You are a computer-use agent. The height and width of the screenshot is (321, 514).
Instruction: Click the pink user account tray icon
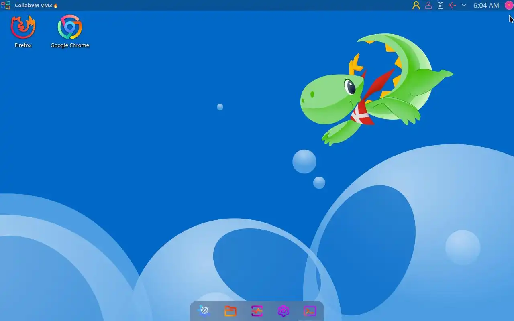[428, 5]
